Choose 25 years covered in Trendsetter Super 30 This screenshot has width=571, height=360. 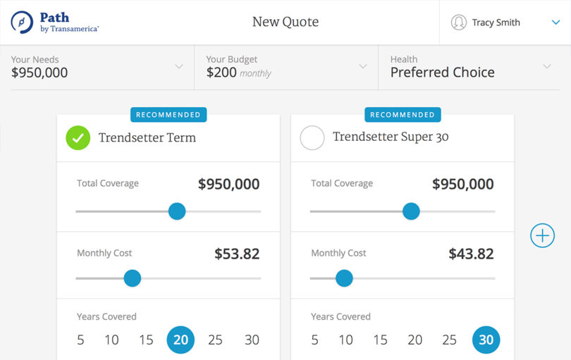point(449,340)
